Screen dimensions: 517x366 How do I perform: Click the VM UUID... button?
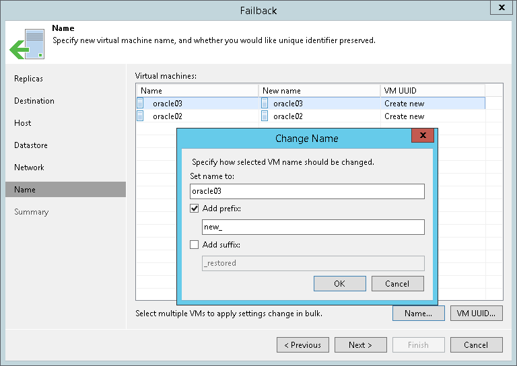[476, 313]
